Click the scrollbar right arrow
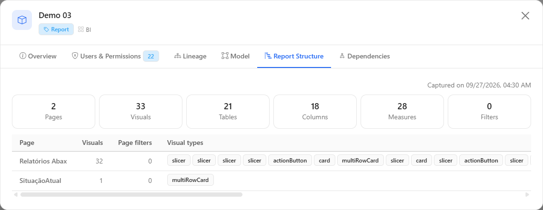This screenshot has height=210, width=543. click(x=527, y=194)
